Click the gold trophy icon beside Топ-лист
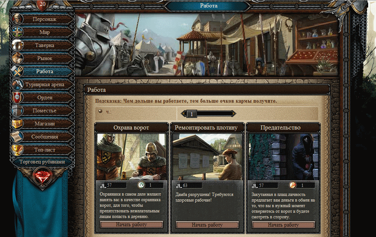 [x=18, y=150]
